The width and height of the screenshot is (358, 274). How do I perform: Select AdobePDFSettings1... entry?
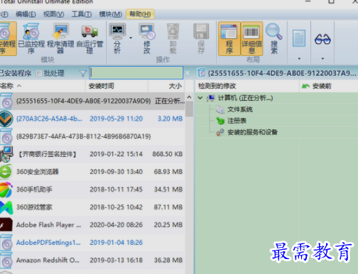coord(92,242)
